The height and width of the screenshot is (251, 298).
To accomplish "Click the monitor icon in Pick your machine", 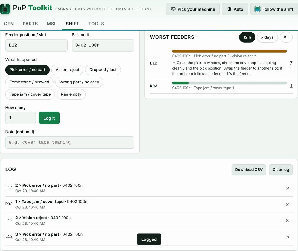I will pos(173,9).
